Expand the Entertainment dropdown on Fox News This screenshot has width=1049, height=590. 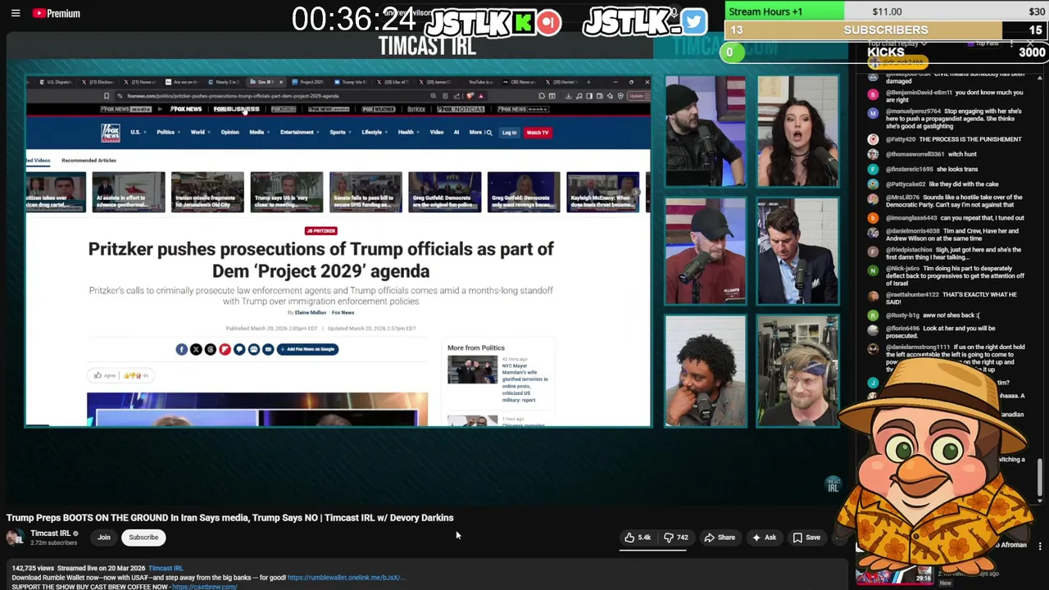(297, 132)
